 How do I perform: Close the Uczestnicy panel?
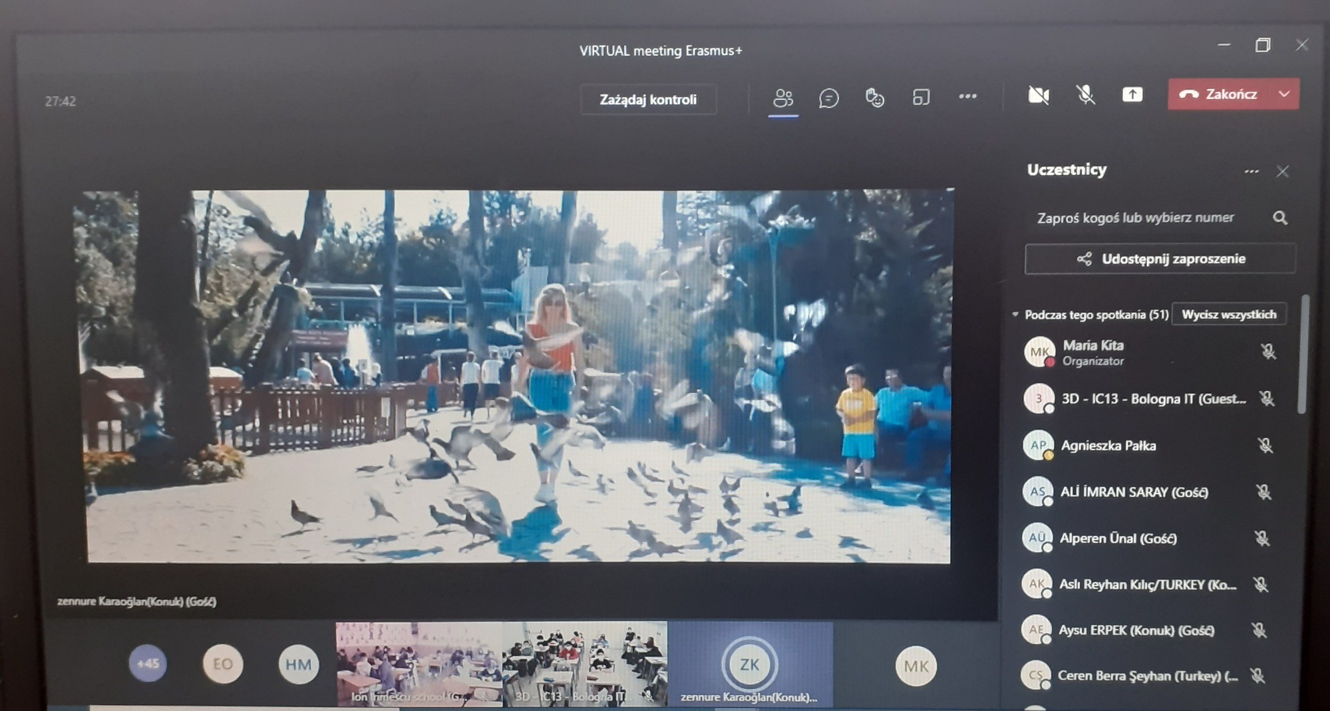tap(1283, 172)
